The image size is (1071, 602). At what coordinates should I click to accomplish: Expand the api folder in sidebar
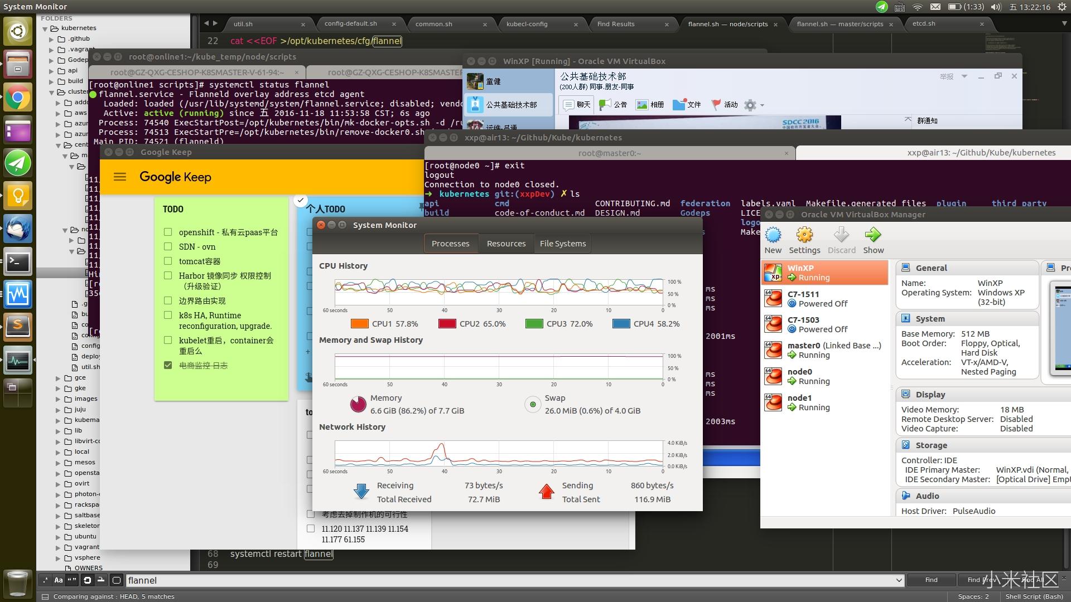51,71
